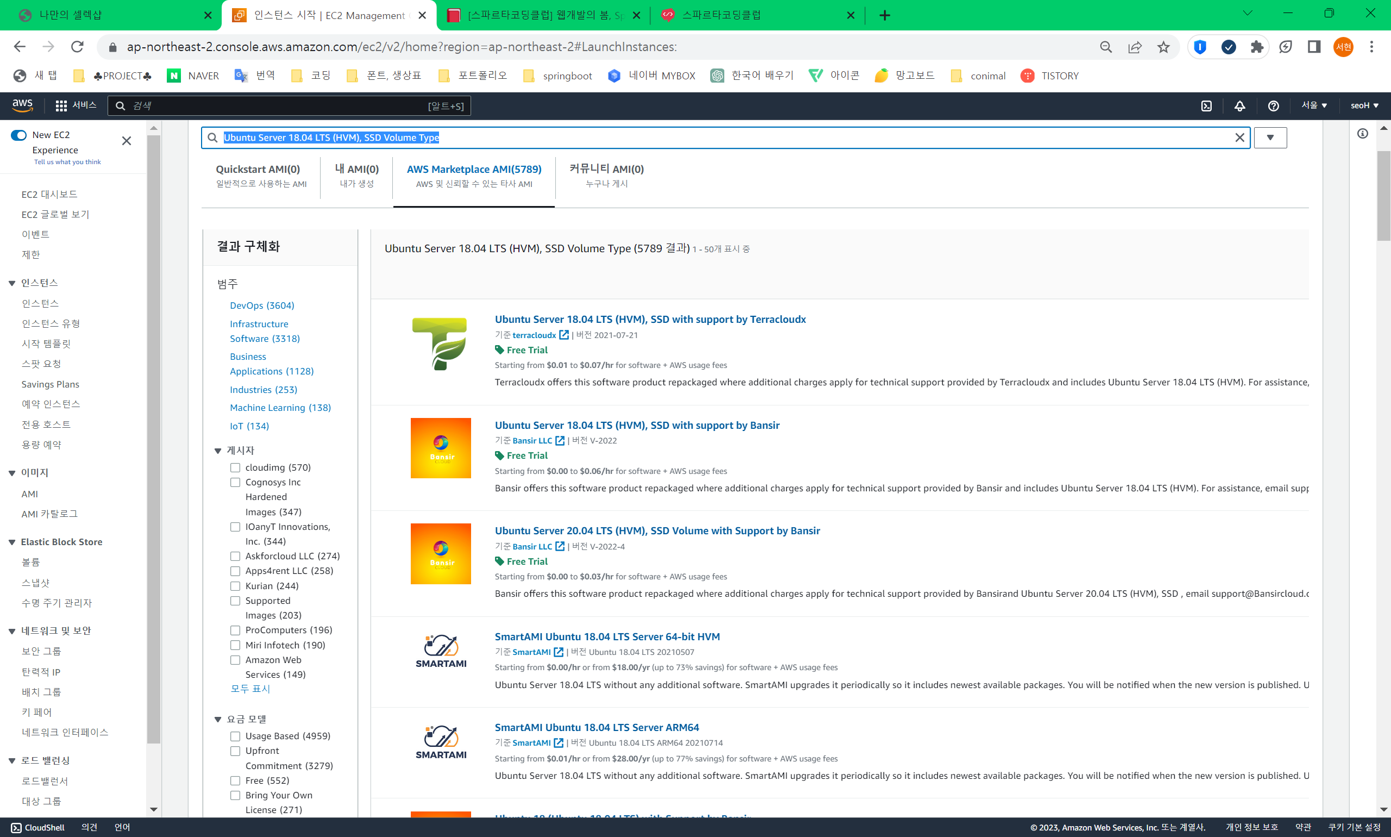
Task: Switch to the 스파르타코딩클럽 browser tab
Action: (757, 15)
